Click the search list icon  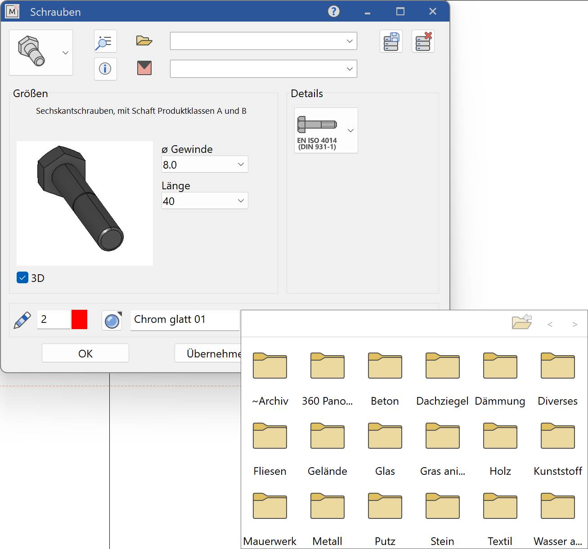[x=105, y=42]
